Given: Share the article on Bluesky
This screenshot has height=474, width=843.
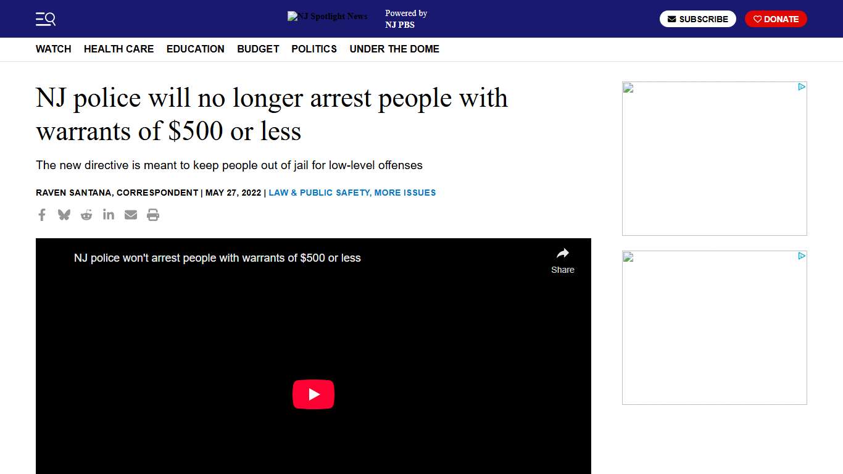Looking at the screenshot, I should [x=64, y=215].
